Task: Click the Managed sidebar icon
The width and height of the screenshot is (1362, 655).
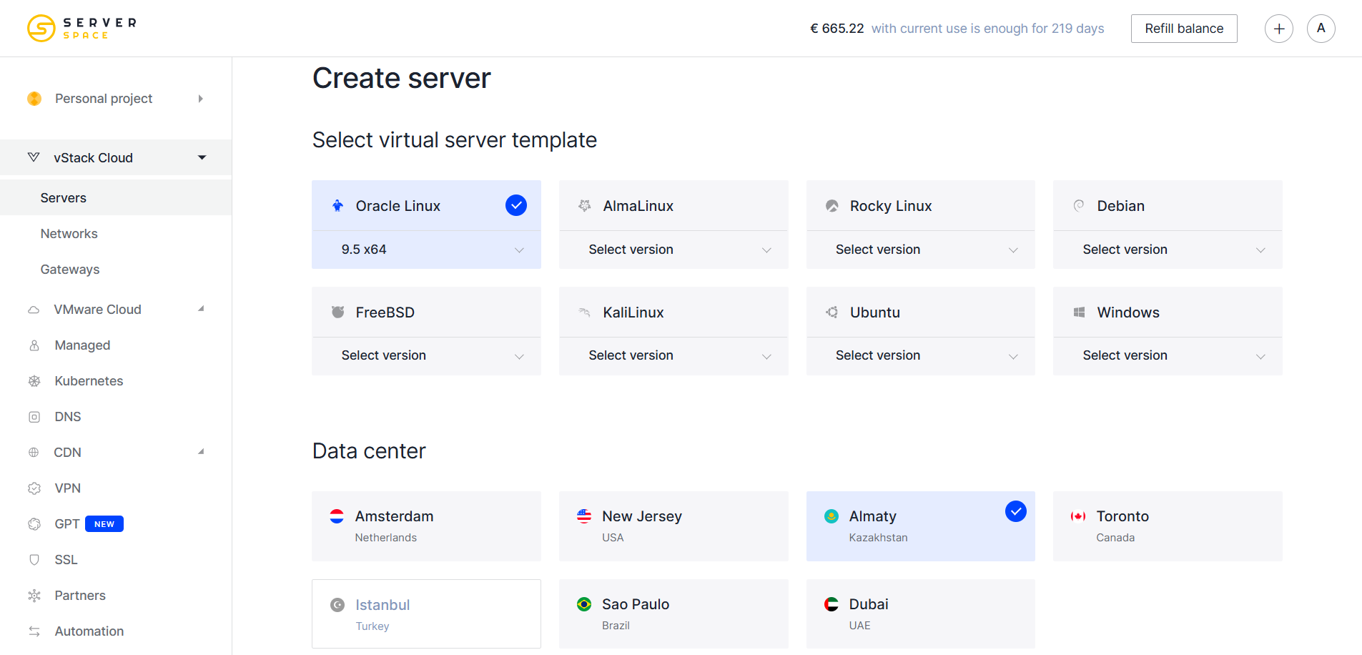Action: click(34, 345)
